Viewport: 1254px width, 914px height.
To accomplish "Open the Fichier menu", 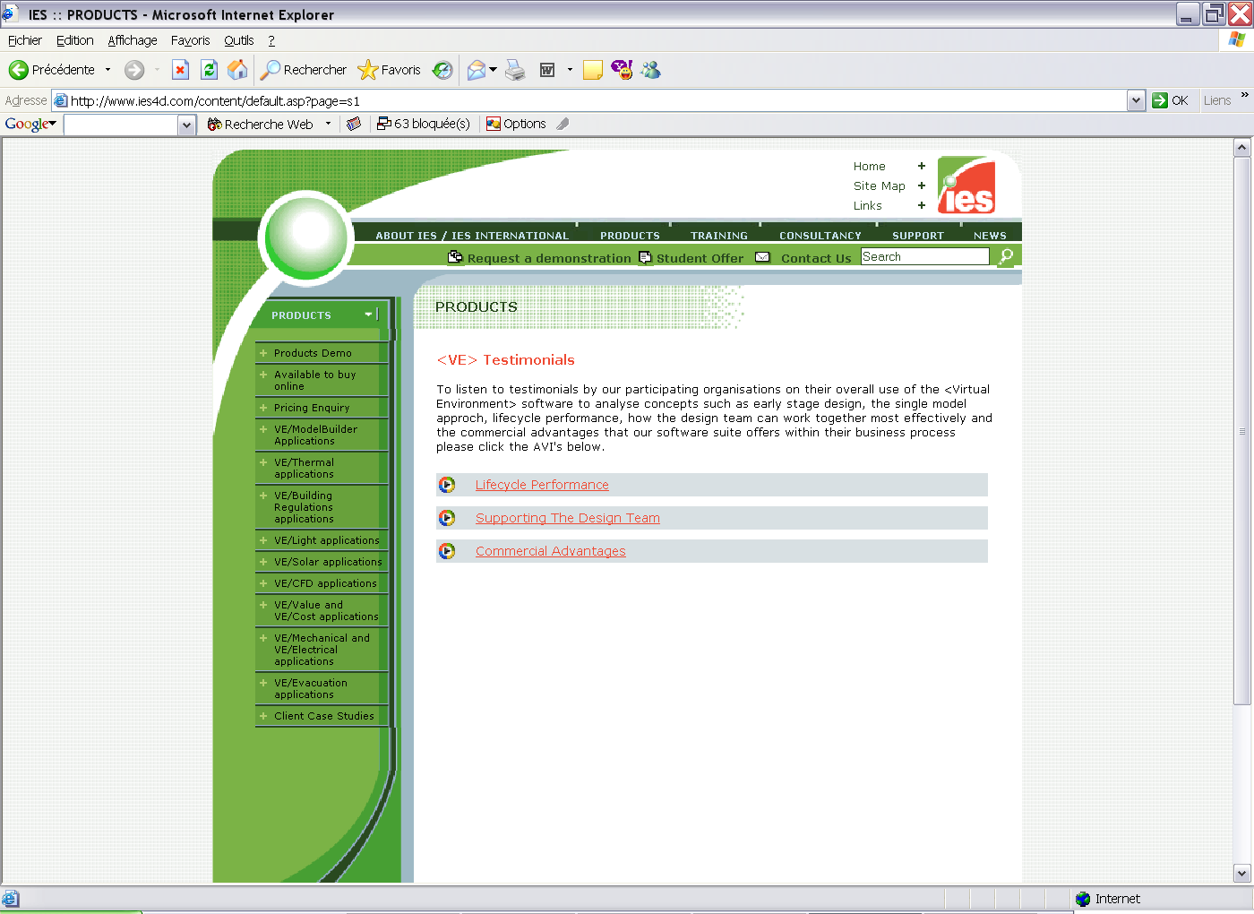I will (x=25, y=40).
